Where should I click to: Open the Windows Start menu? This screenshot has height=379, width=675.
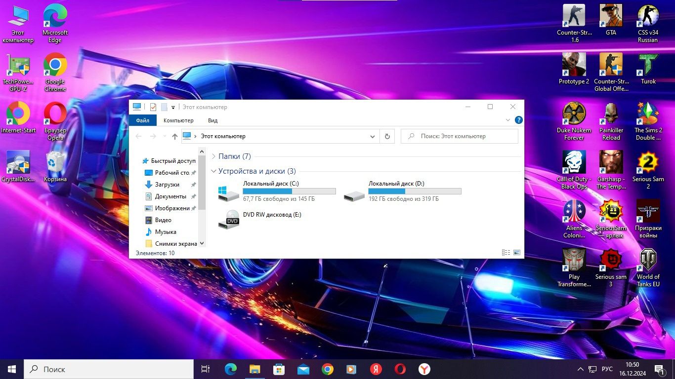[x=12, y=369]
